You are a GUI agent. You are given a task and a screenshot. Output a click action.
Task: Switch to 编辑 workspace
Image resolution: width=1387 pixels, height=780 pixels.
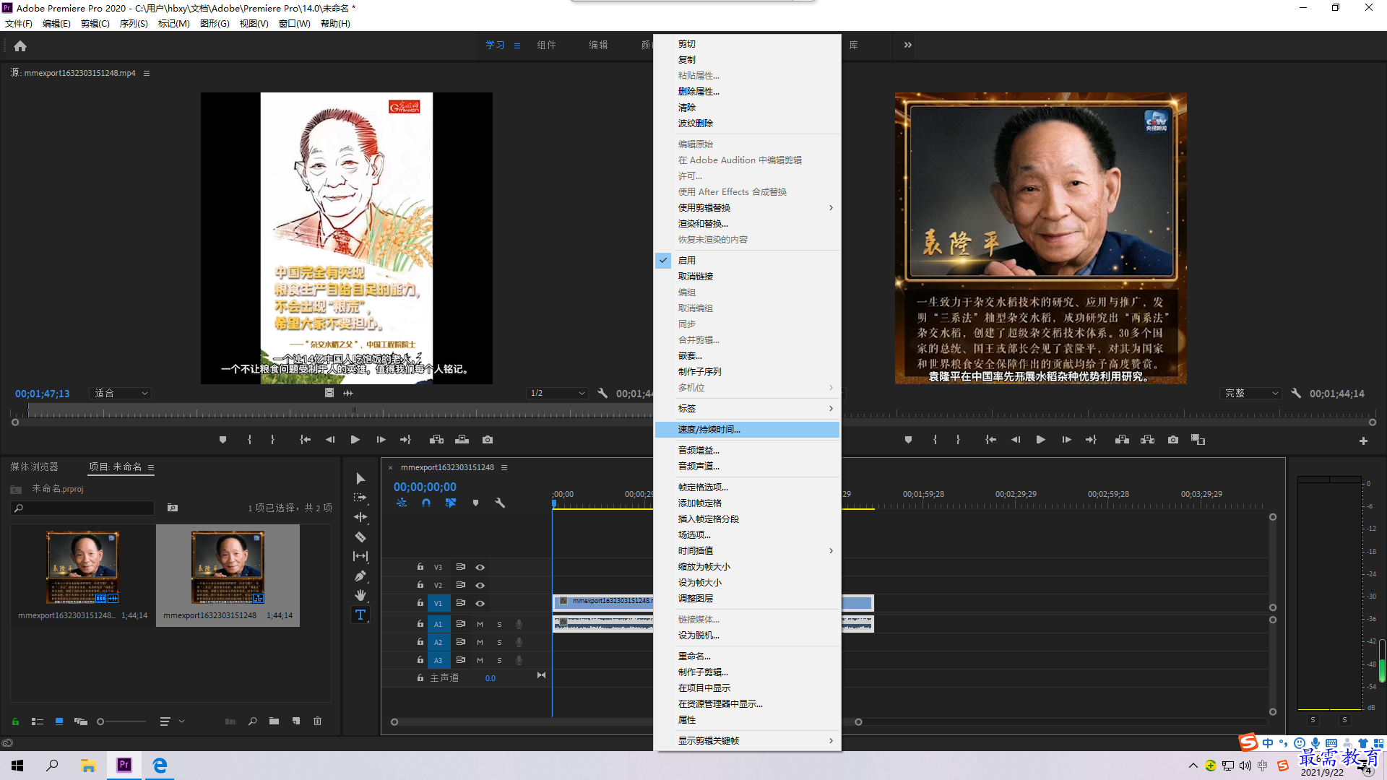598,45
